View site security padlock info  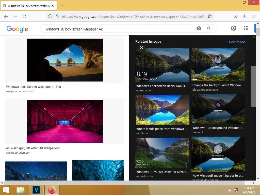[x=57, y=17]
